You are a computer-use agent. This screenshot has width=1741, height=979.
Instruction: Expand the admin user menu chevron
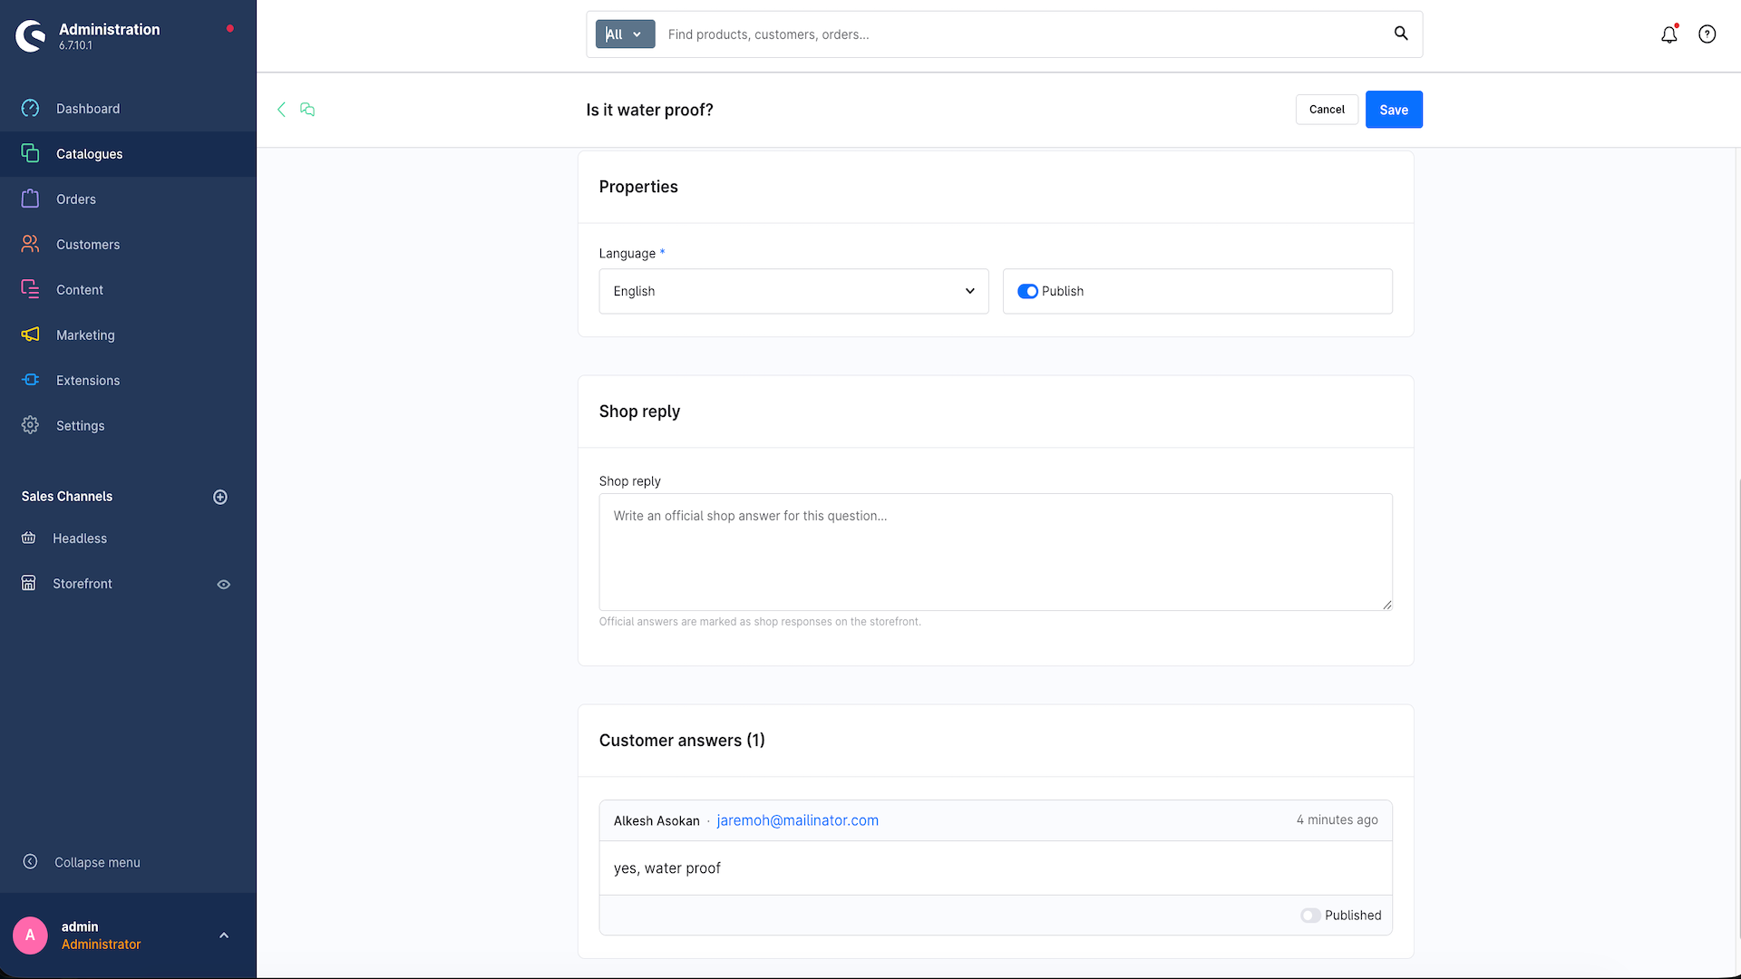[224, 935]
